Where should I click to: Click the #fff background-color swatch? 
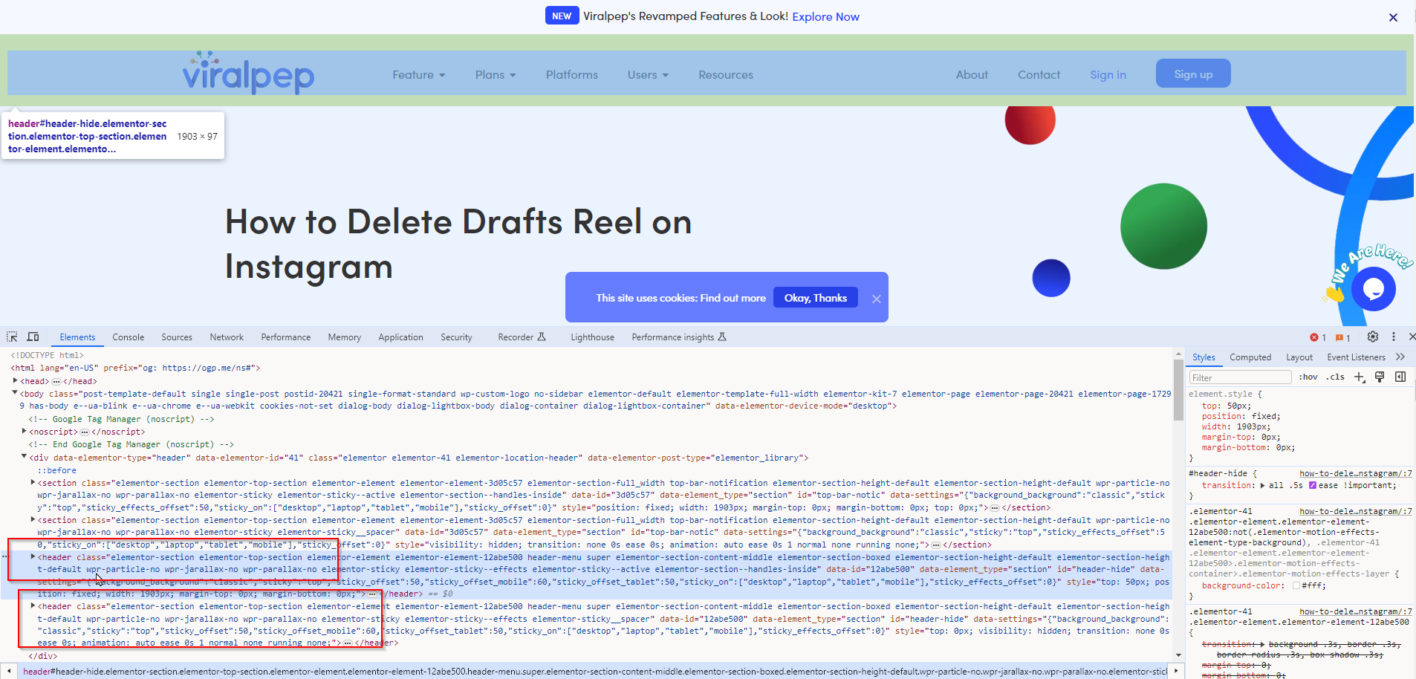pos(1296,586)
